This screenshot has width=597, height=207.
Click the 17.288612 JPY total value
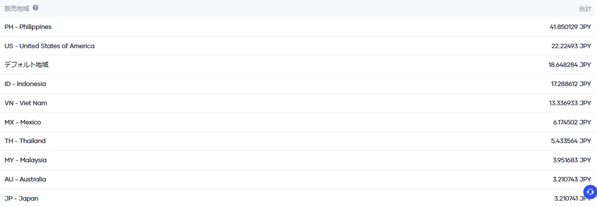[571, 84]
